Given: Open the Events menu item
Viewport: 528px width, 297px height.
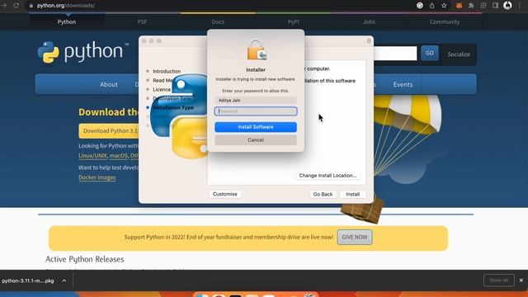Looking at the screenshot, I should [x=403, y=84].
